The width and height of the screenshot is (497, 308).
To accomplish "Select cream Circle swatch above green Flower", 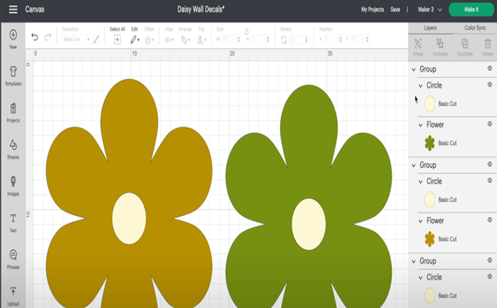I will point(430,104).
